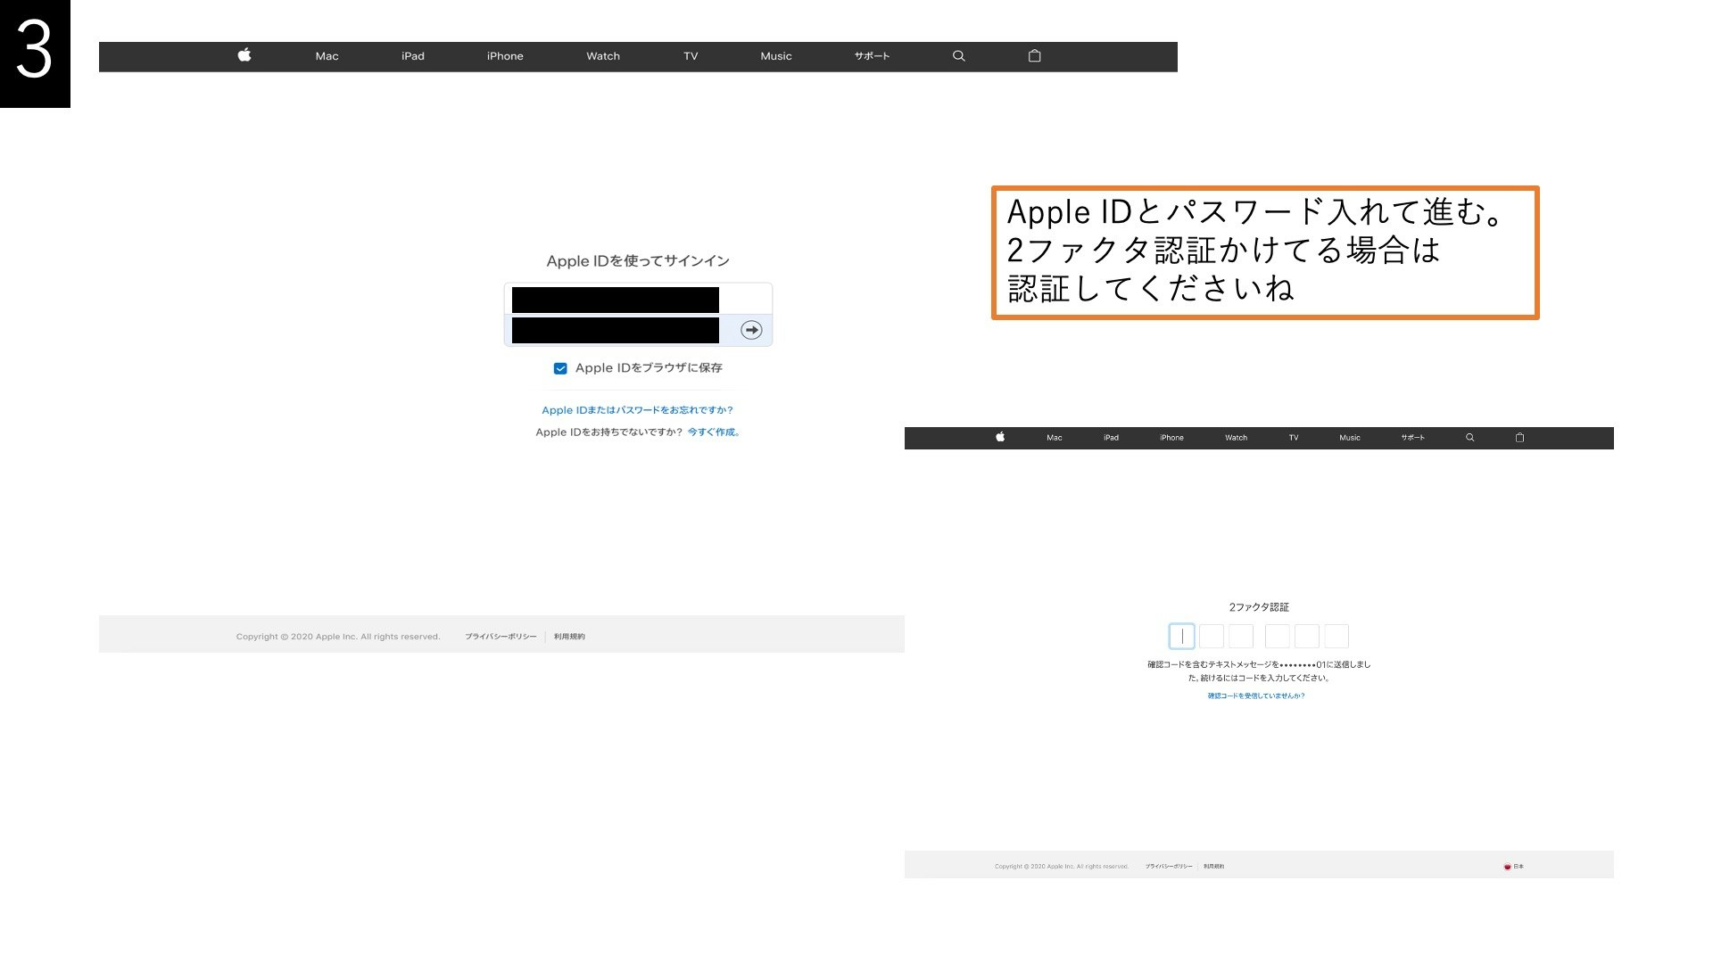Open Music in the sign-in page navbar

point(776,56)
